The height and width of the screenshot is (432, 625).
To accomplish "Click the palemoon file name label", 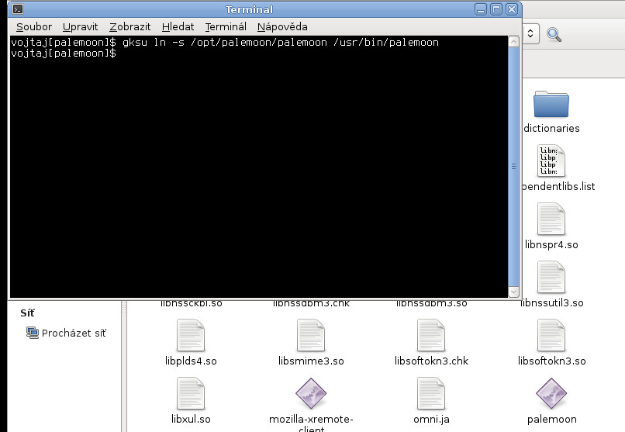I will (x=551, y=420).
